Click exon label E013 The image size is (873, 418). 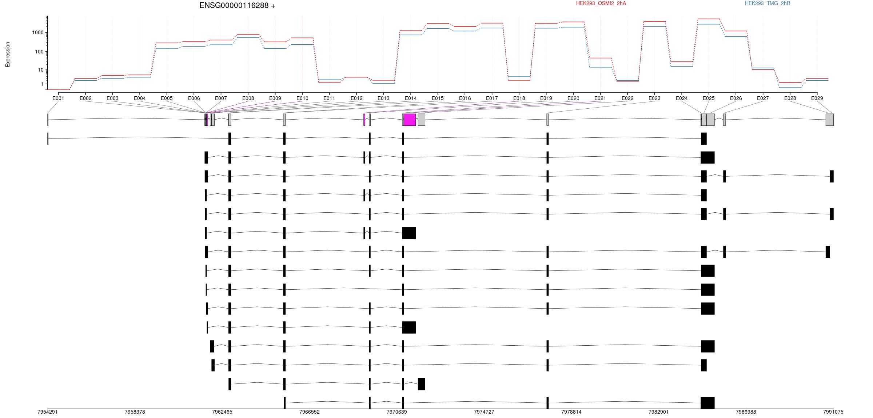point(383,98)
